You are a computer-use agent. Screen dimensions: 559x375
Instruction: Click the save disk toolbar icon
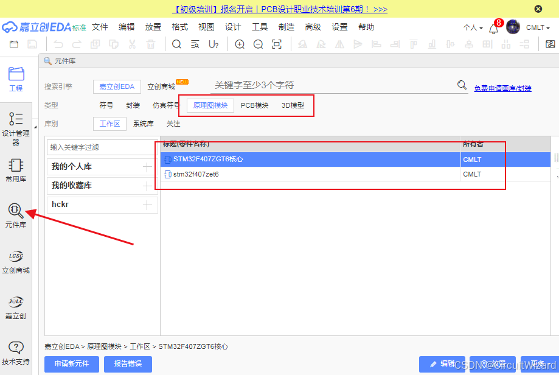pyautogui.click(x=32, y=44)
